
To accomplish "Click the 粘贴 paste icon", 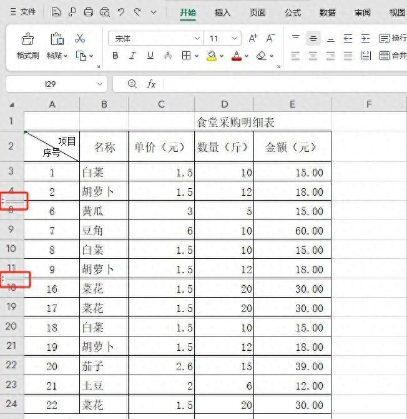I will 57,39.
